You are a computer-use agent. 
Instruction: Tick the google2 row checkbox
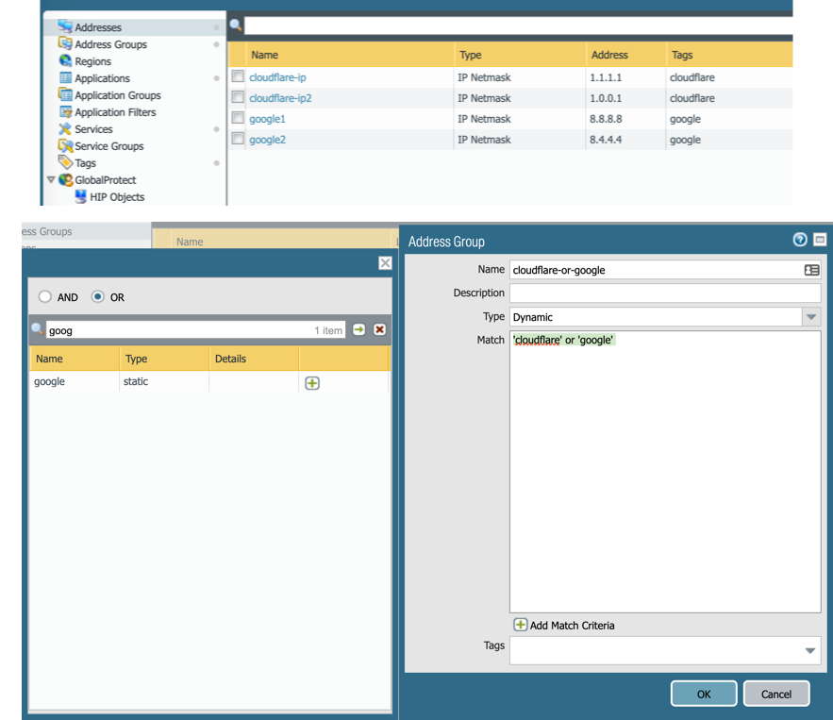tap(239, 140)
